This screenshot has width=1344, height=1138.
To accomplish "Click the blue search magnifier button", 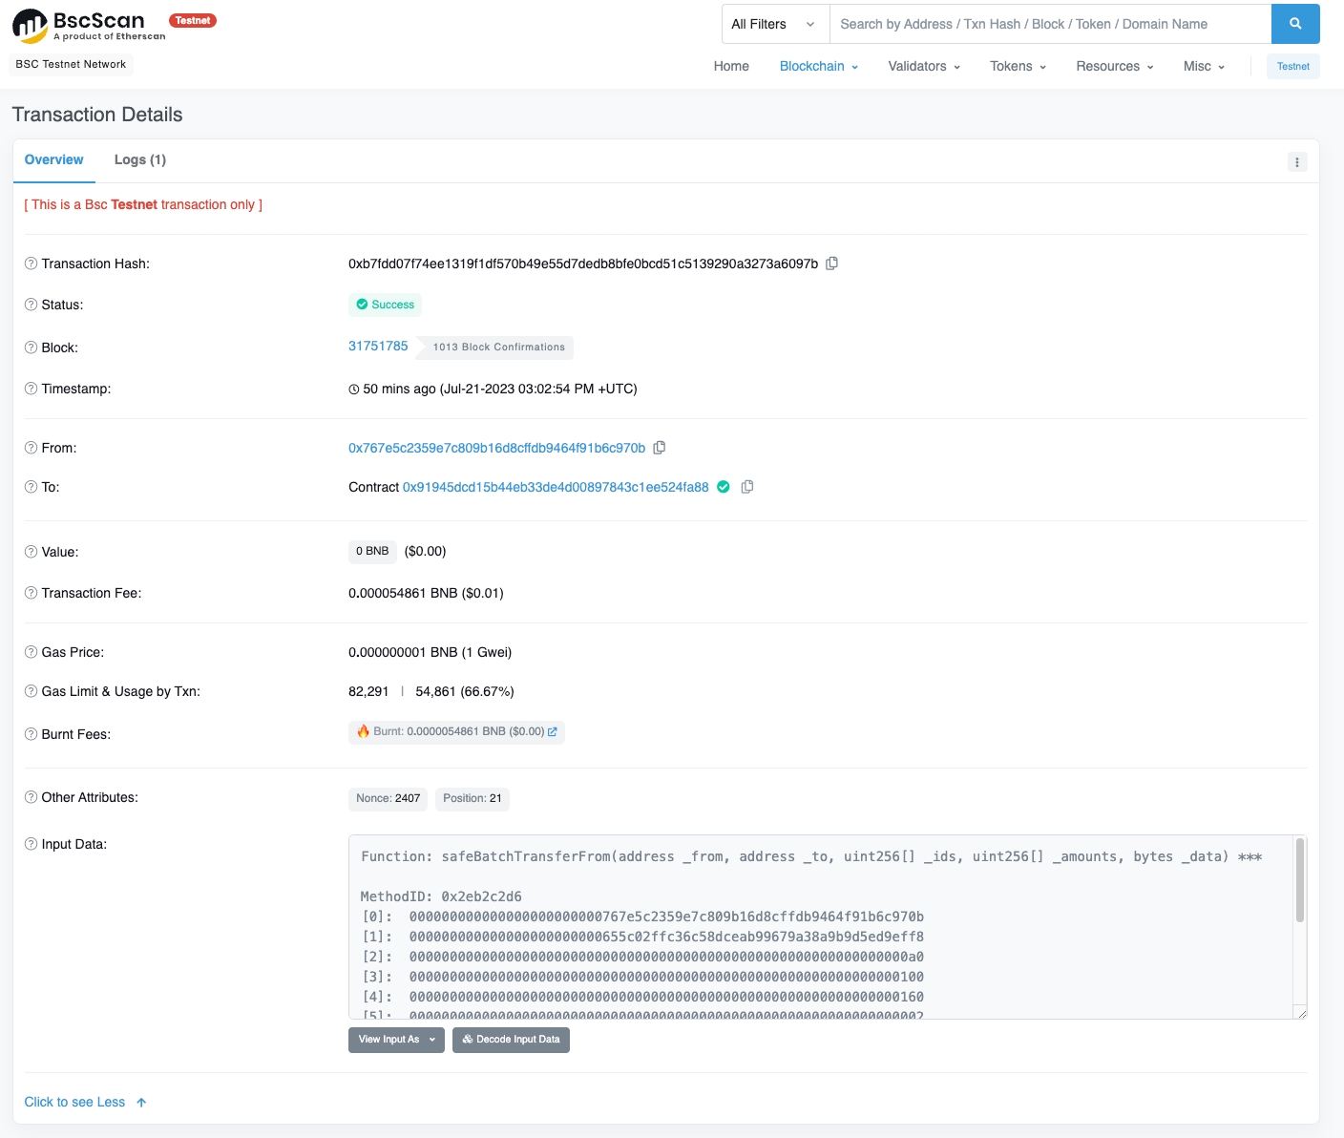I will tap(1294, 24).
